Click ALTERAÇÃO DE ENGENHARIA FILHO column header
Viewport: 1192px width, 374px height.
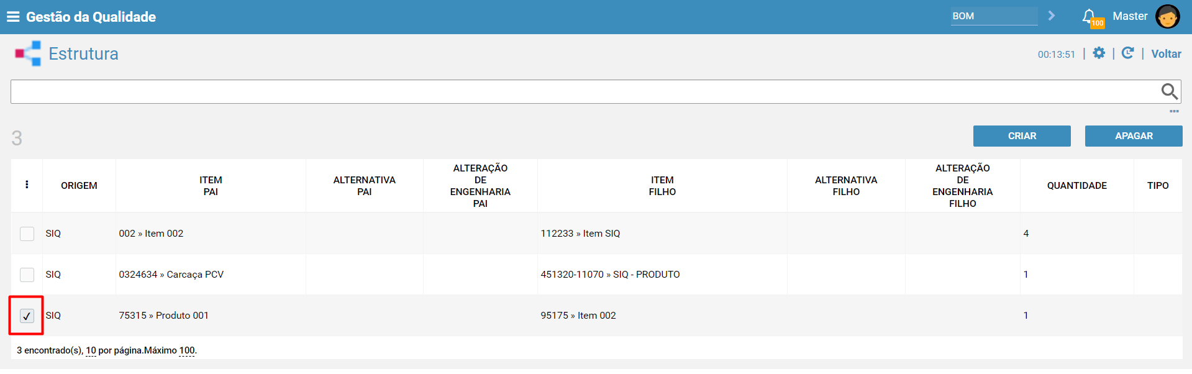(962, 186)
